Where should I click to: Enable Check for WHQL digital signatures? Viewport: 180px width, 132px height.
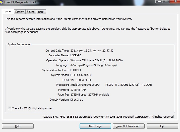click(x=10, y=108)
